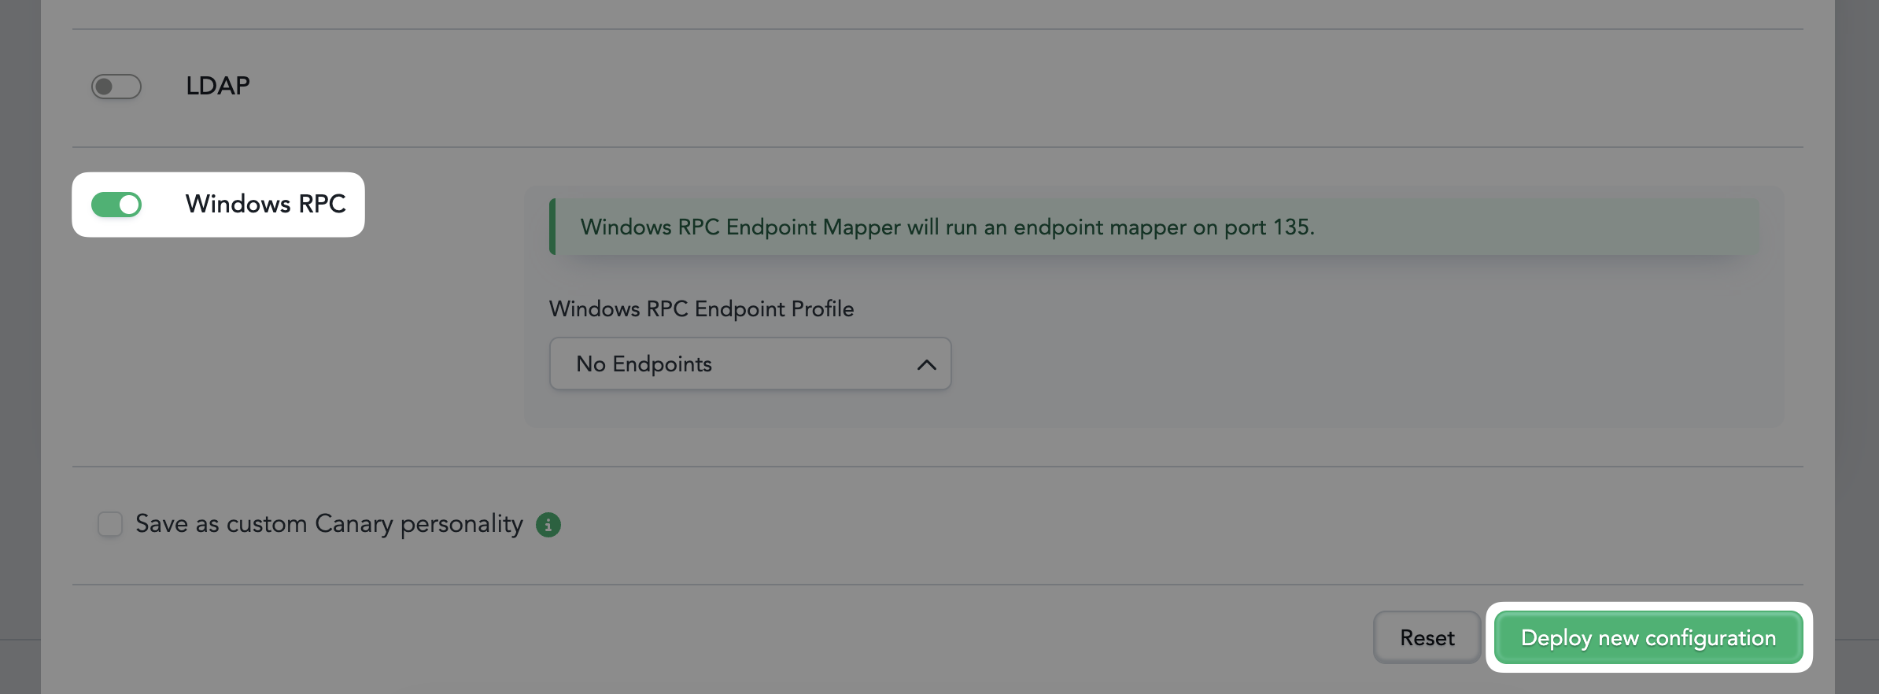
Task: Turn off the Windows RPC toggle
Action: tap(116, 205)
